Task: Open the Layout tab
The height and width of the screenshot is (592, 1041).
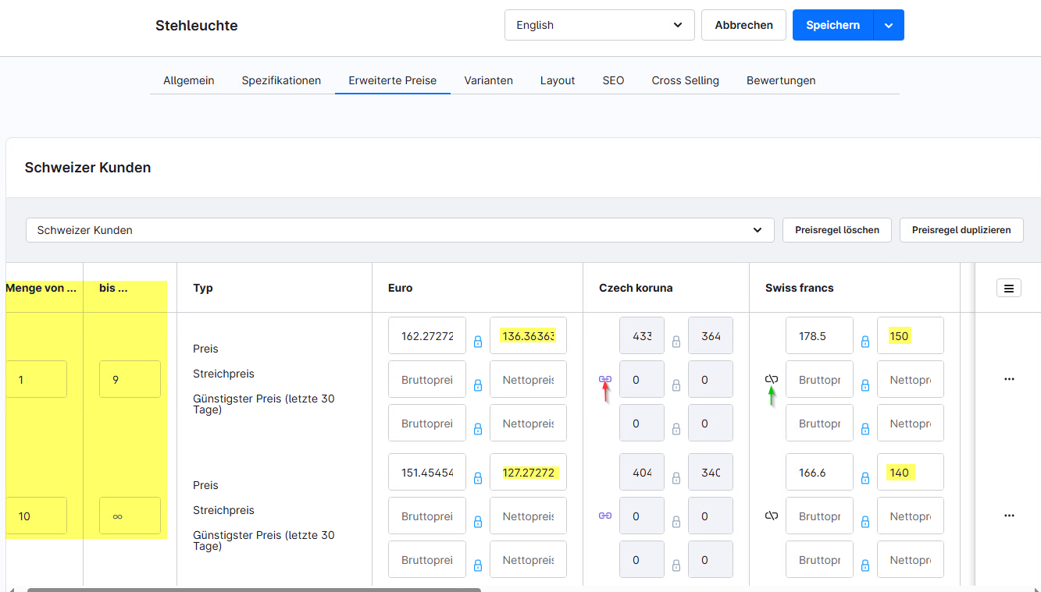Action: point(558,80)
